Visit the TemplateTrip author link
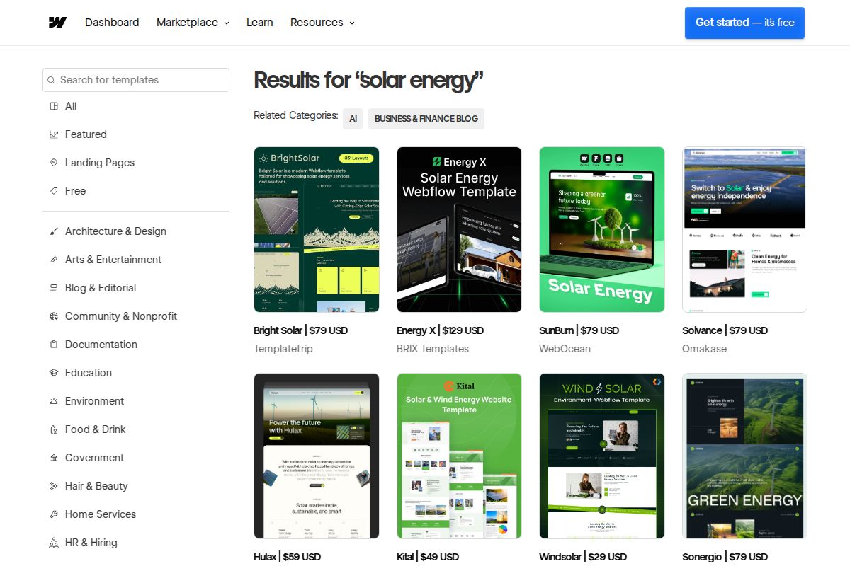The image size is (850, 566). click(x=283, y=349)
